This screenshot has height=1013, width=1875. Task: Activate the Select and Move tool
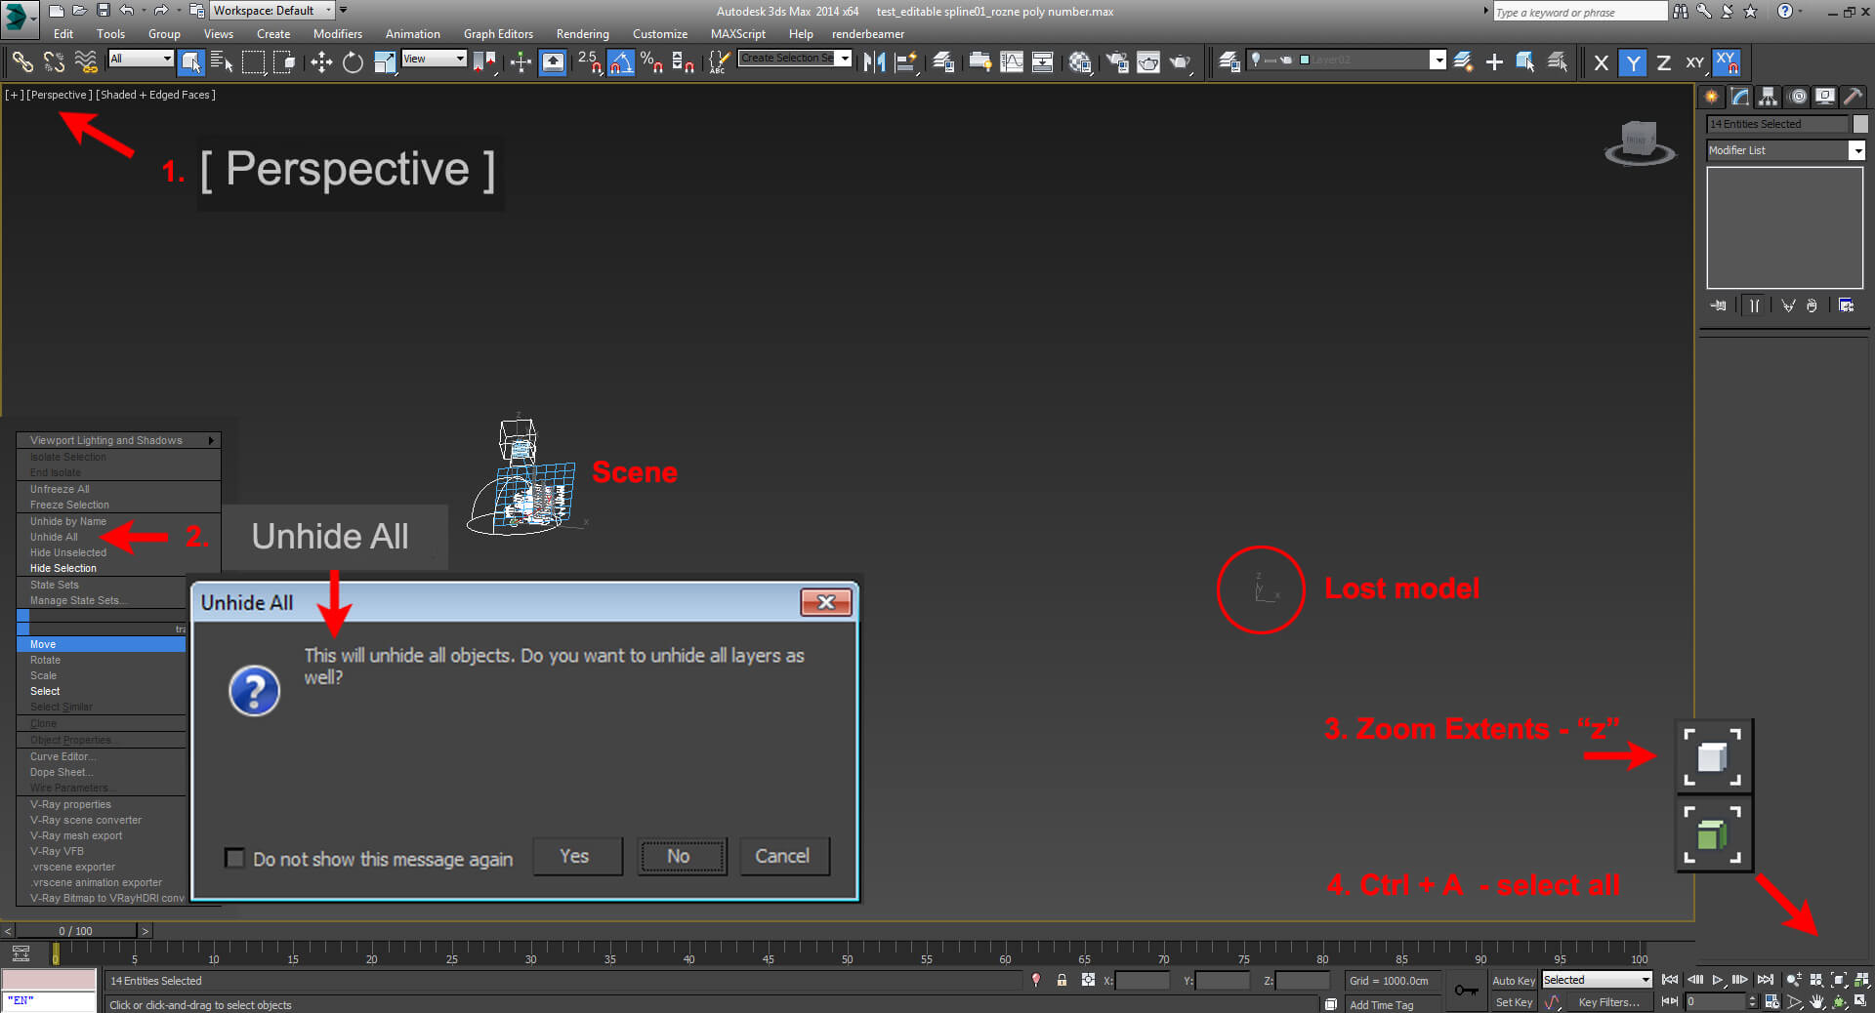point(321,62)
